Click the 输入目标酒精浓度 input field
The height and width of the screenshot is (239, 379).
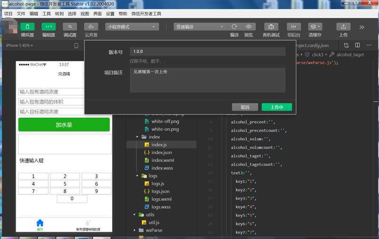click(51, 112)
